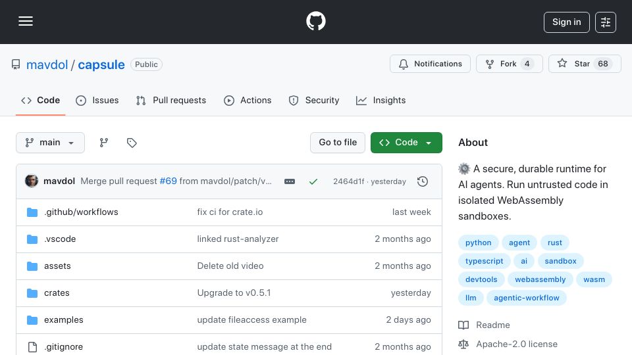The image size is (632, 355).
Task: Select the llm topic tag
Action: tap(471, 298)
